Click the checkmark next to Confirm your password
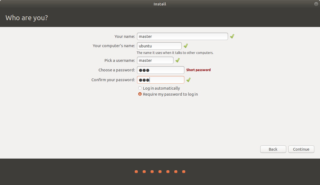 pos(188,80)
